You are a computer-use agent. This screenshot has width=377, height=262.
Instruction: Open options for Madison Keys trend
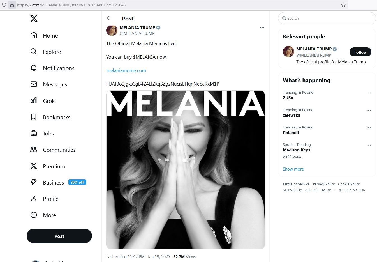369,145
